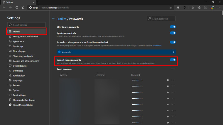The image size is (223, 125).
Task: Open Phone and other devices settings
Action: (24, 100)
